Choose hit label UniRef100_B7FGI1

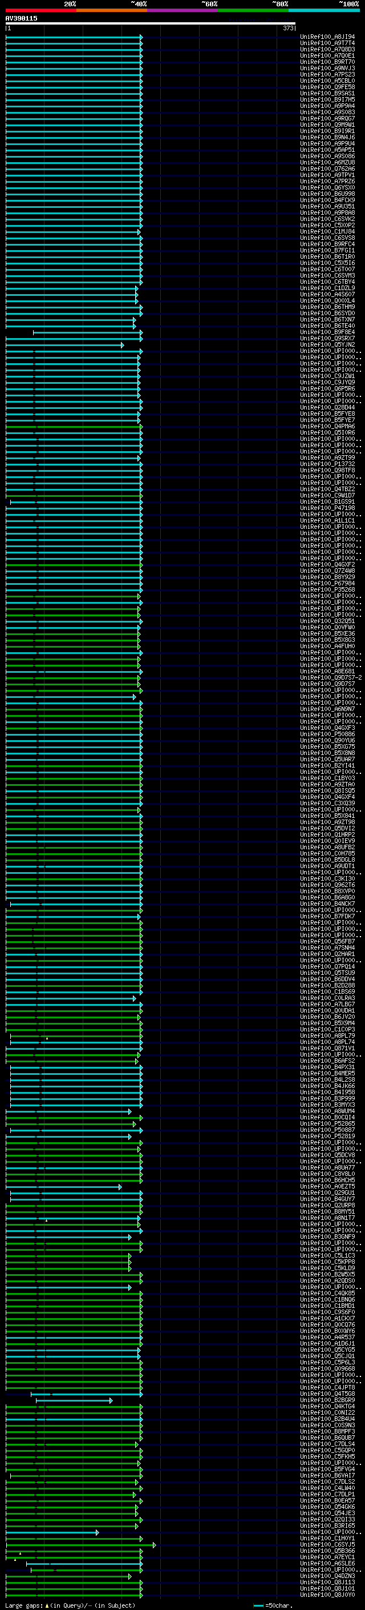click(x=327, y=251)
